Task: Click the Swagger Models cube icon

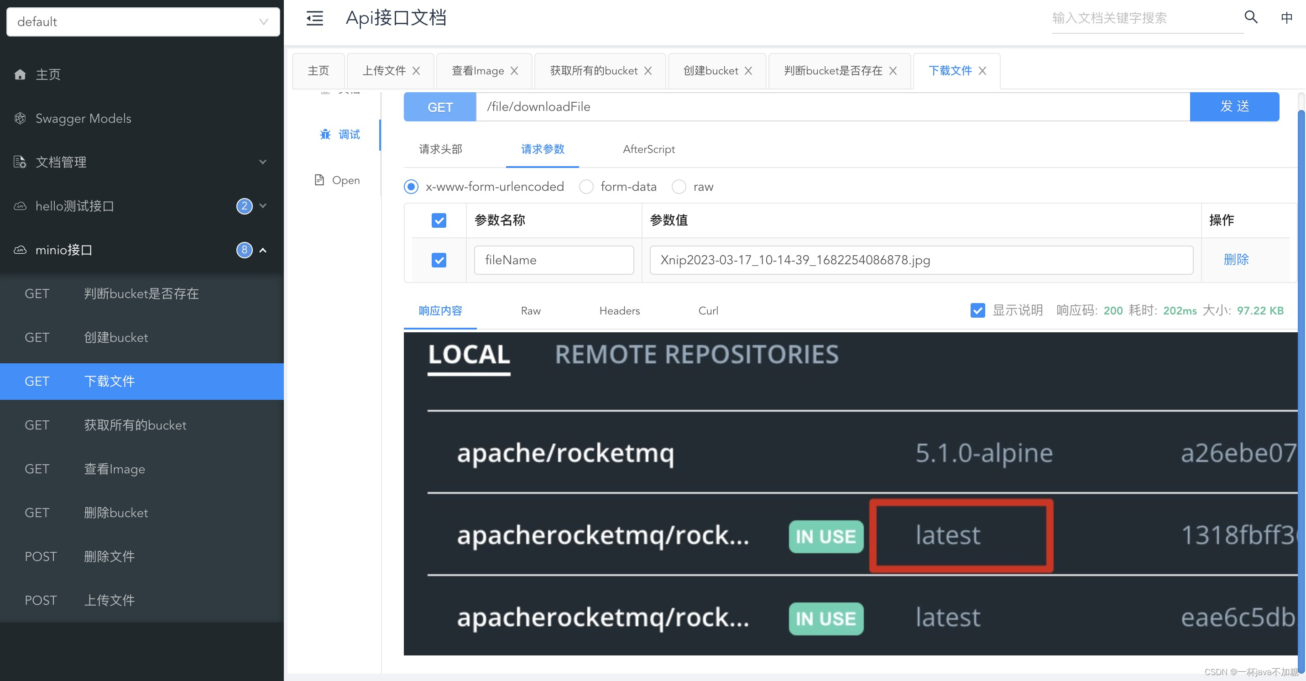Action: (x=20, y=118)
